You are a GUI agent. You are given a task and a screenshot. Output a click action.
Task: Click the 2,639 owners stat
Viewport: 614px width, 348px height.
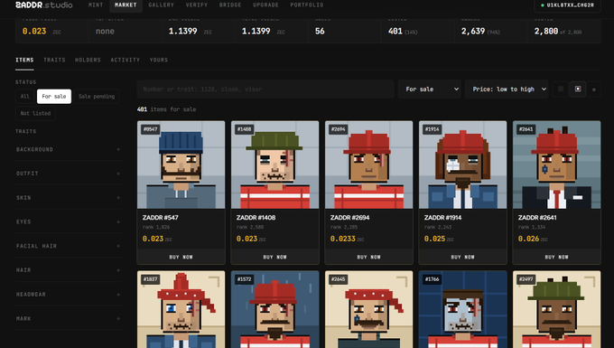[481, 32]
